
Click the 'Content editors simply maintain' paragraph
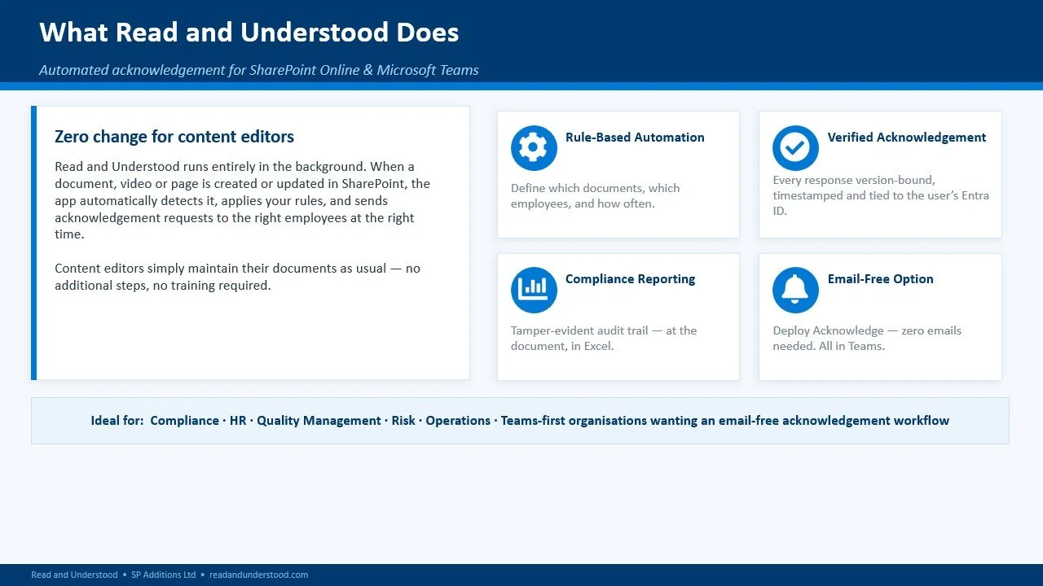237,277
